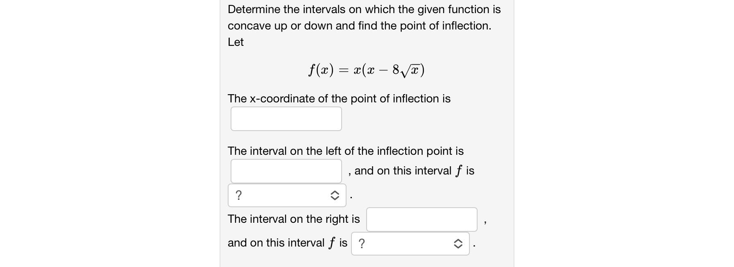The width and height of the screenshot is (734, 267).
Task: Click the chevron icon on the lower '?' selector
Action: click(458, 243)
